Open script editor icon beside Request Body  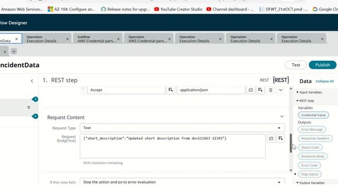pyautogui.click(x=271, y=138)
